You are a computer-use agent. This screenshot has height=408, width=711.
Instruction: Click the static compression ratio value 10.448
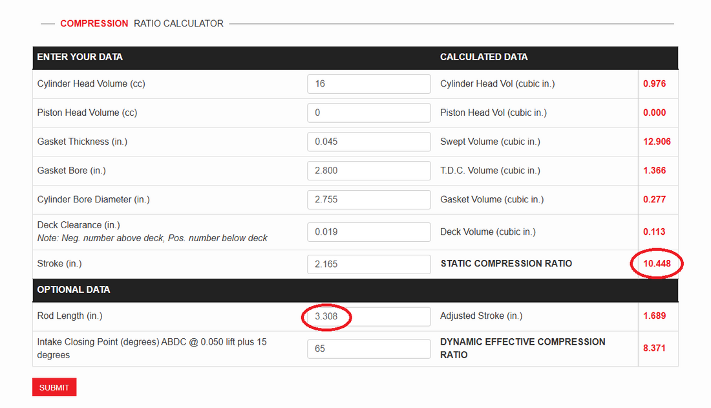(x=657, y=264)
